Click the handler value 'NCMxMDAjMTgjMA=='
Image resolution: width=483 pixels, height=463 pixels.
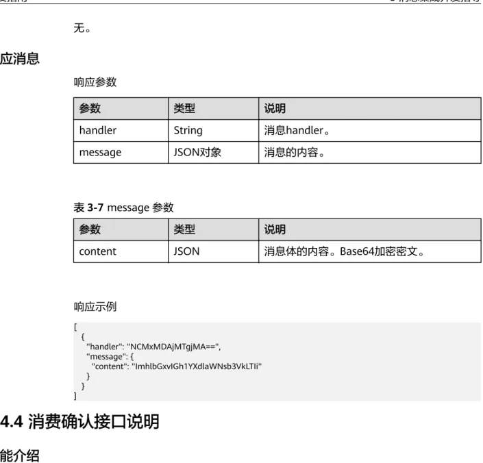[173, 347]
